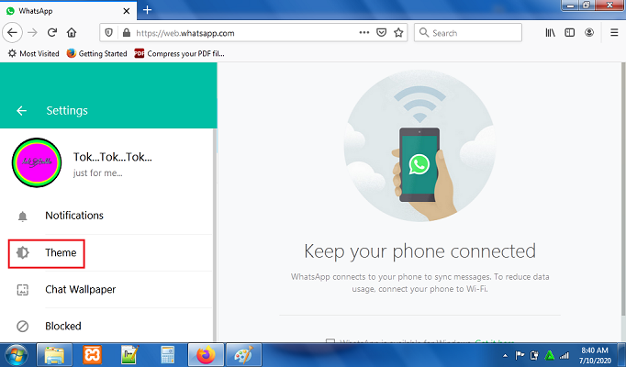The height and width of the screenshot is (367, 626).
Task: Open profile picture thumbnail
Action: [37, 162]
